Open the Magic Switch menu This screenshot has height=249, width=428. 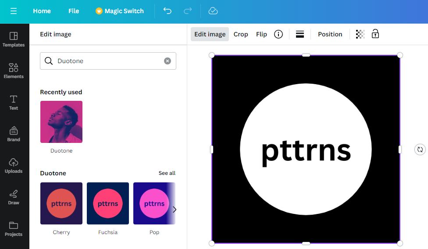coord(120,11)
